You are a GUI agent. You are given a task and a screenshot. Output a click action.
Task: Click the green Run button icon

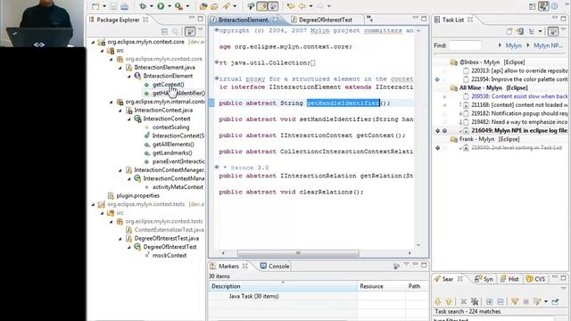pyautogui.click(x=161, y=6)
